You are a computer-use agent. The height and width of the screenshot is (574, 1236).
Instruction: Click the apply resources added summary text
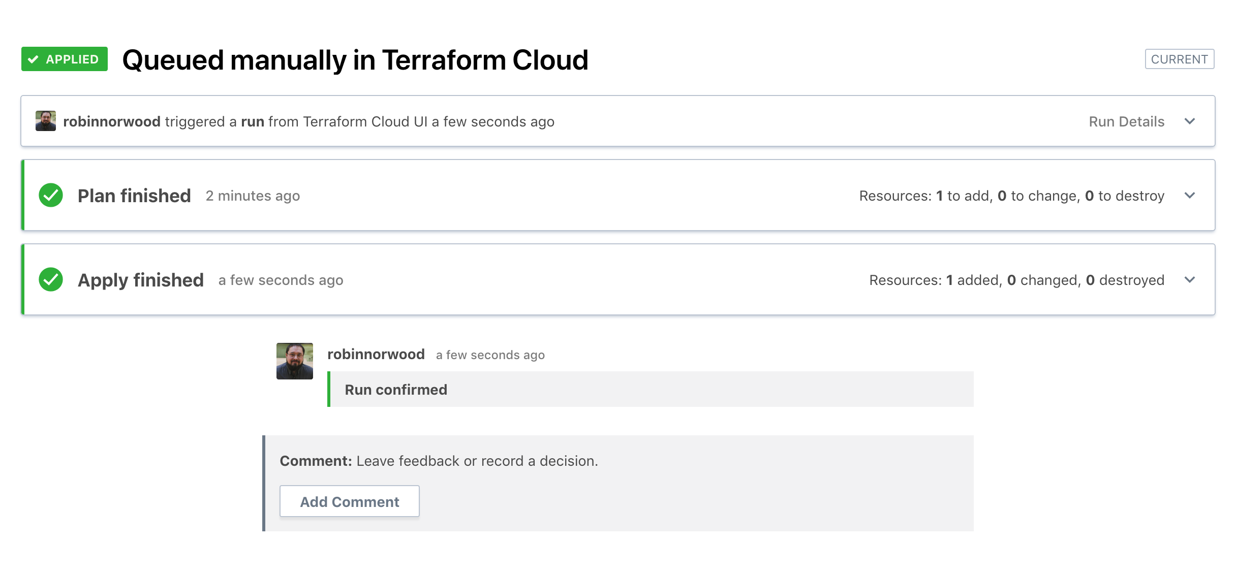click(1016, 280)
